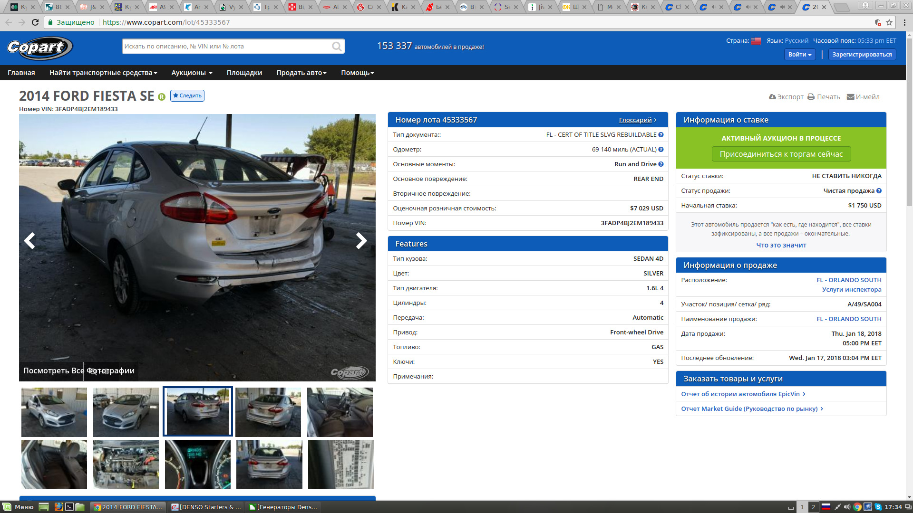The height and width of the screenshot is (513, 913).
Task: Expand Аукционы dropdown menu
Action: click(x=192, y=73)
